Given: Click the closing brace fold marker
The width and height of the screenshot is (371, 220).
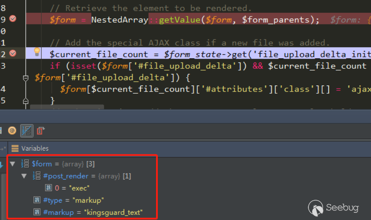Looking at the screenshot, I should (26, 101).
